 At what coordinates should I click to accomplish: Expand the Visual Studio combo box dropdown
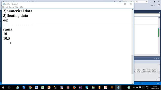(x=159, y=15)
